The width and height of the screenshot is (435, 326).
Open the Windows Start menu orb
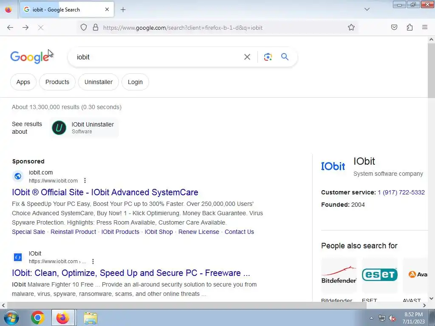click(11, 318)
